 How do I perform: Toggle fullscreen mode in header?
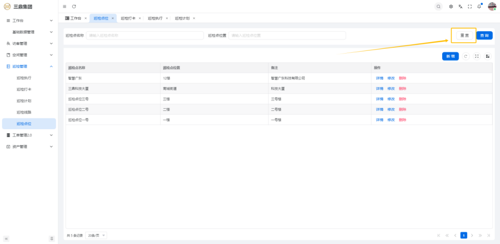pyautogui.click(x=470, y=6)
